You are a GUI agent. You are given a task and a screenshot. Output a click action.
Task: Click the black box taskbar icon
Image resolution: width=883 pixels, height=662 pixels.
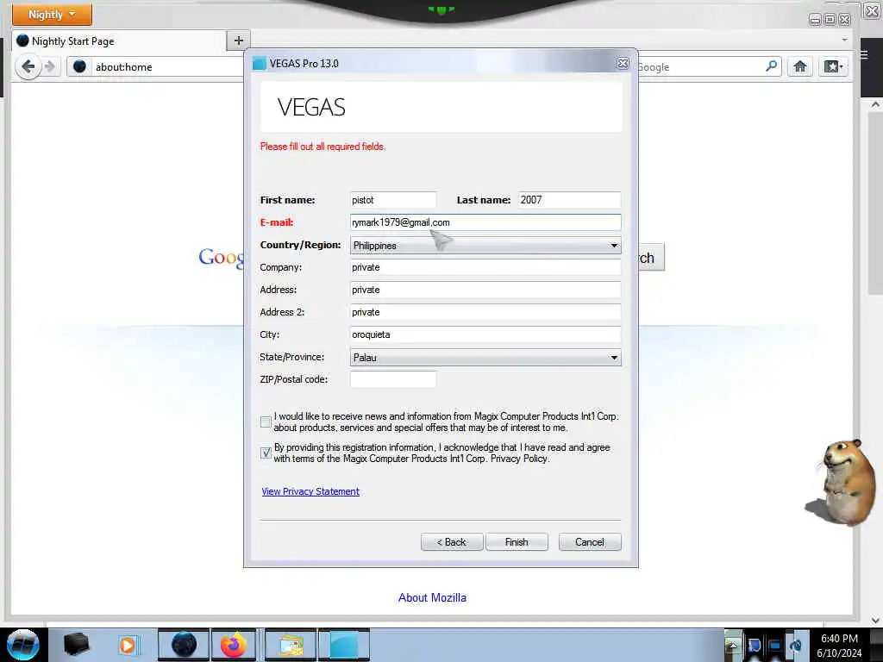[x=76, y=645]
